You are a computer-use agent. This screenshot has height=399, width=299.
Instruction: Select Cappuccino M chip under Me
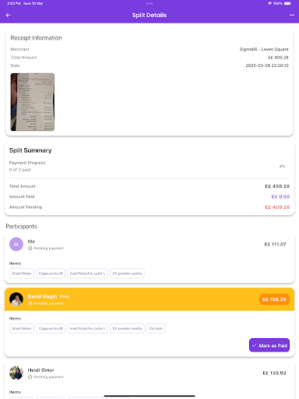51,274
